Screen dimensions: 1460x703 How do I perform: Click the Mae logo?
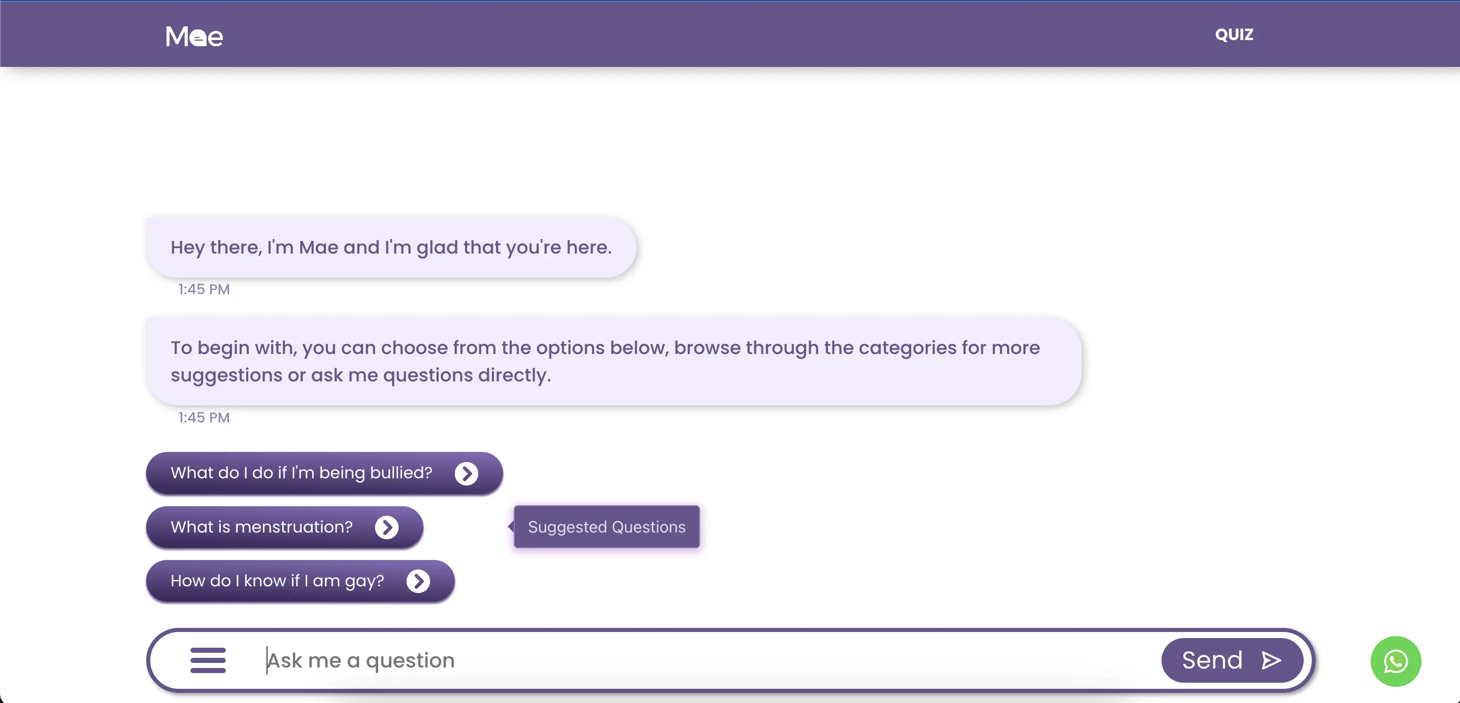[x=194, y=36]
